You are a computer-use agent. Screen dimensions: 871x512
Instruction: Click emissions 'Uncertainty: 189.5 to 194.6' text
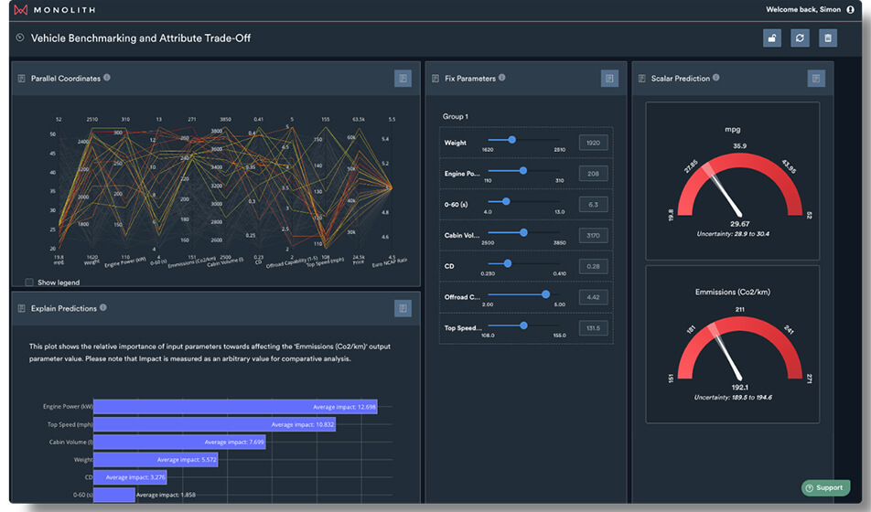pyautogui.click(x=733, y=397)
